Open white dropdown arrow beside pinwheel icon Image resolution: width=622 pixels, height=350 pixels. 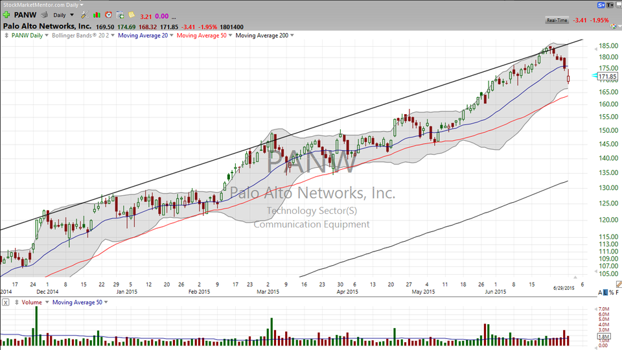click(x=619, y=27)
